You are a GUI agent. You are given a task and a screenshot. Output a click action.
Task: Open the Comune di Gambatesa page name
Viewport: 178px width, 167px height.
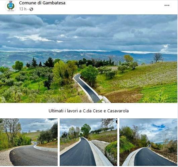(42, 3)
